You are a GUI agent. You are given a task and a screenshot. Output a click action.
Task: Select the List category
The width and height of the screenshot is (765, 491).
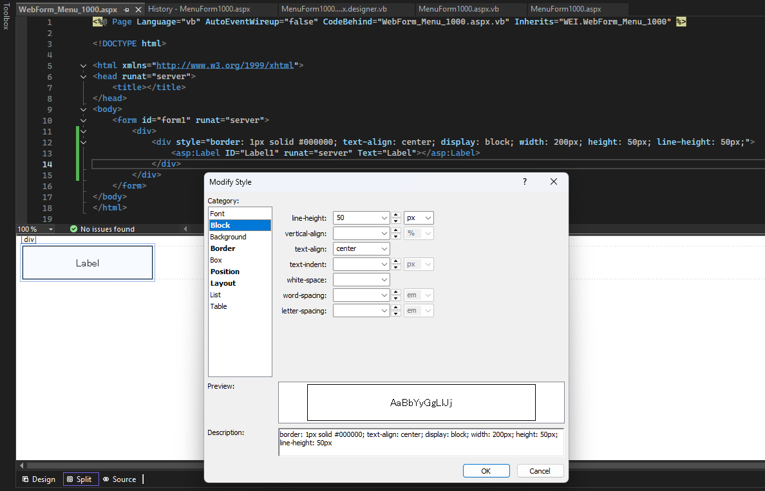click(240, 295)
